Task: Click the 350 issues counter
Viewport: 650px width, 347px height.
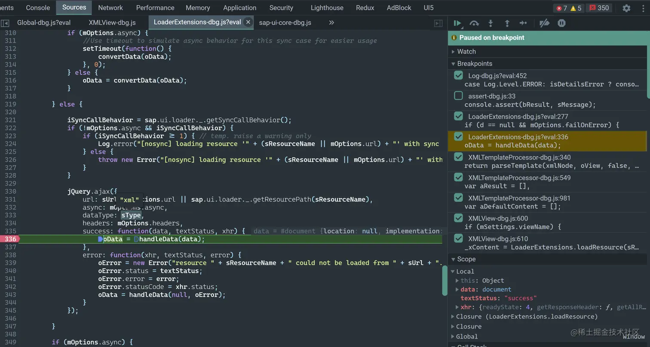Action: coord(599,8)
